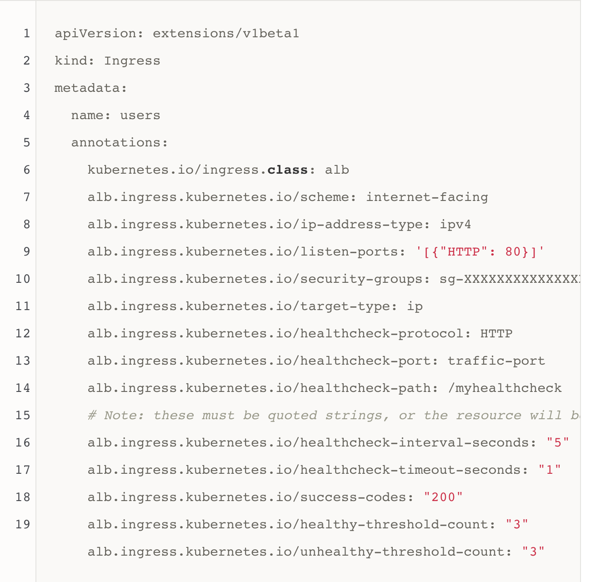Image resolution: width=591 pixels, height=582 pixels.
Task: Click line number 19 in the gutter
Action: point(23,525)
